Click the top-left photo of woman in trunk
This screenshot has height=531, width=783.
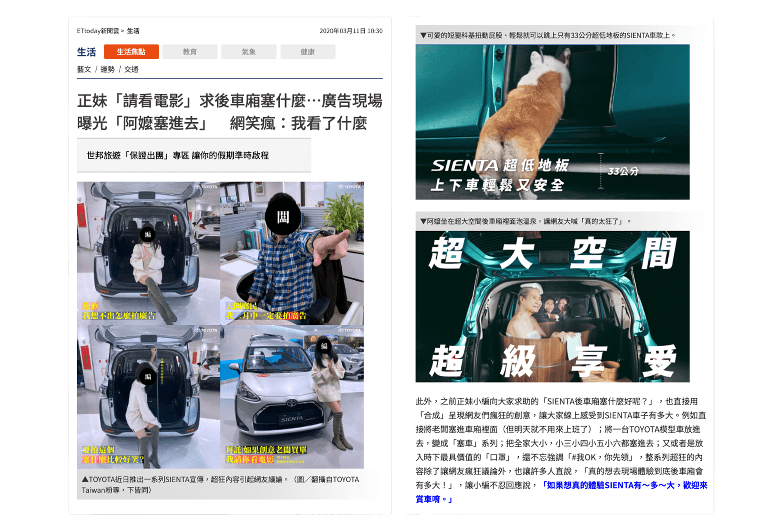149,253
